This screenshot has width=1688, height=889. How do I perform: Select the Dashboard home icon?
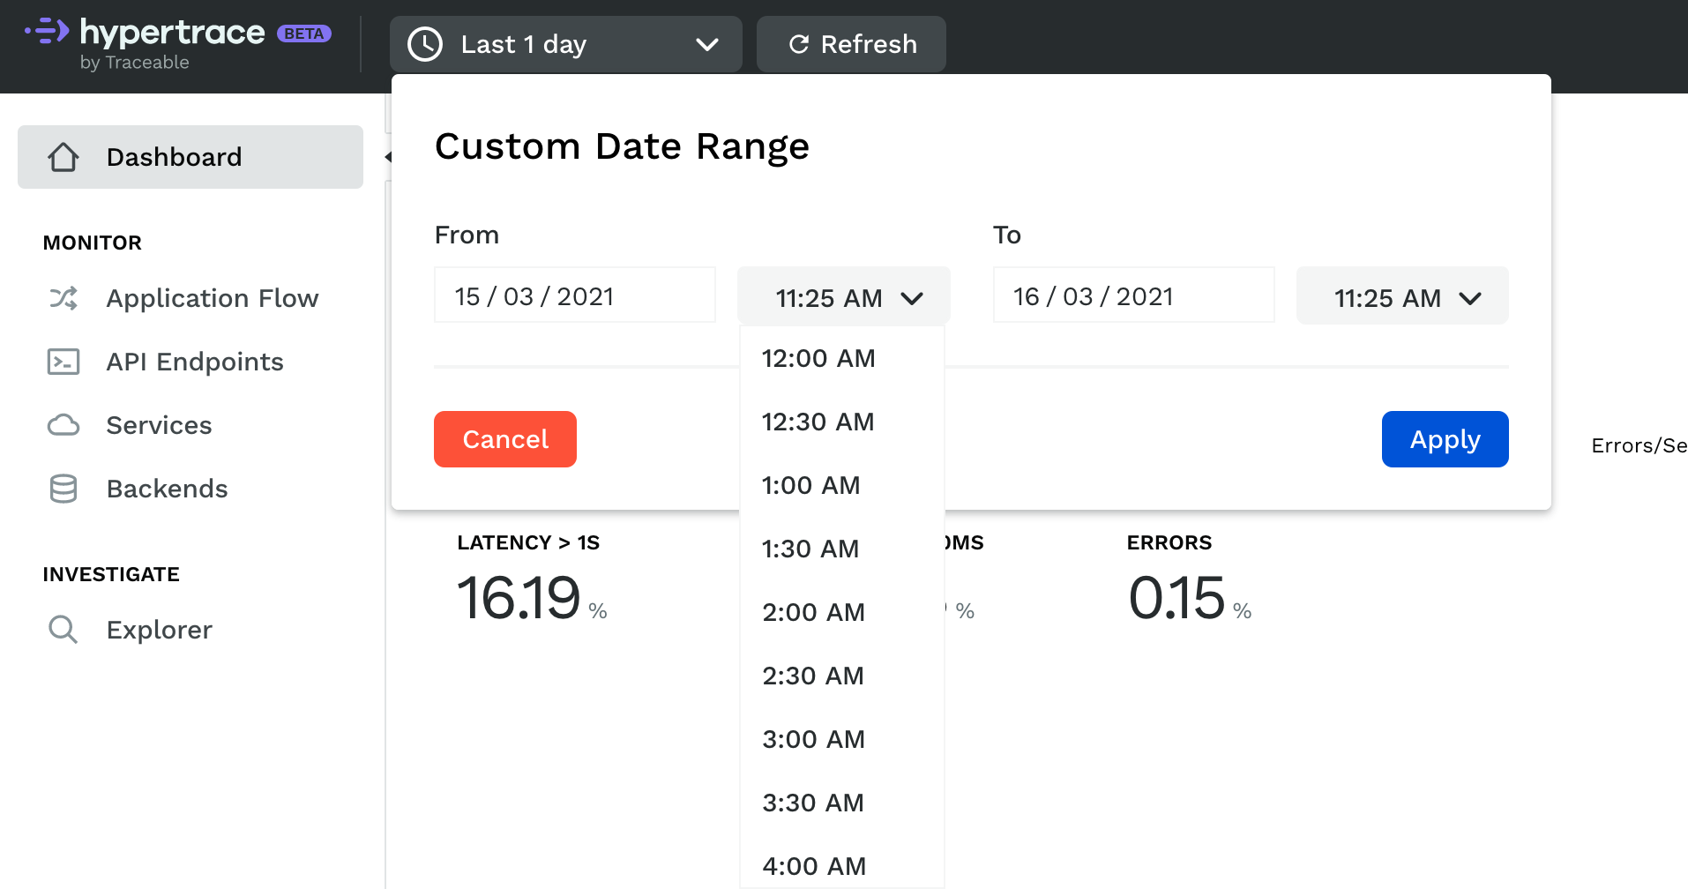tap(63, 156)
